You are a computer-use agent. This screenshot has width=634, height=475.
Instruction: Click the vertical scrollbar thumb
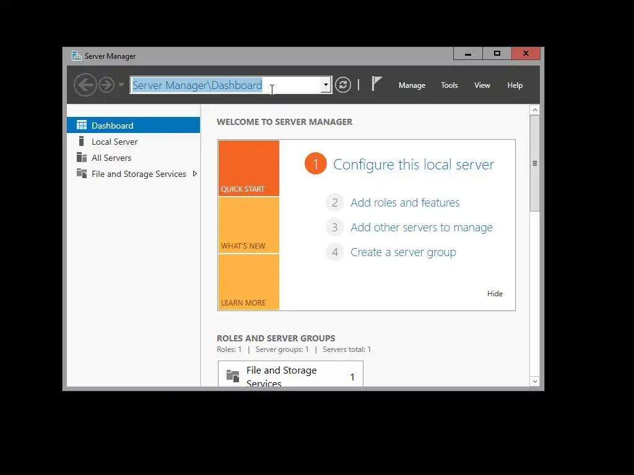(535, 163)
